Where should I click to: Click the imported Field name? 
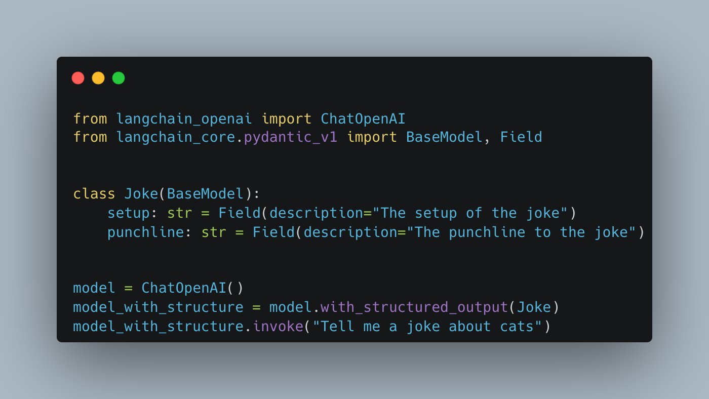(521, 137)
